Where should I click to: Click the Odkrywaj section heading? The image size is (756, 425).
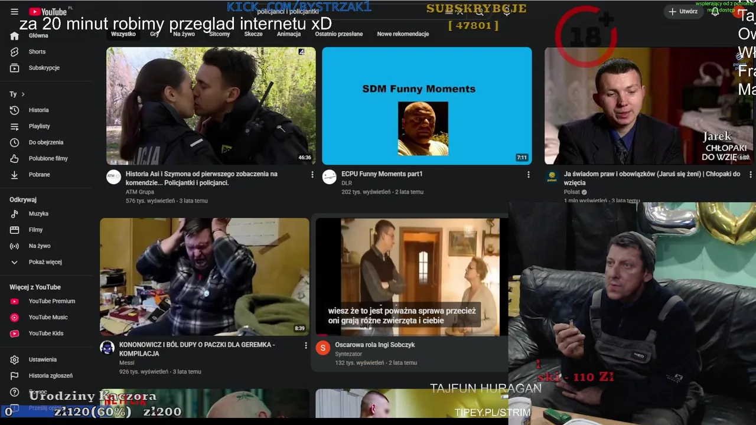pos(23,200)
